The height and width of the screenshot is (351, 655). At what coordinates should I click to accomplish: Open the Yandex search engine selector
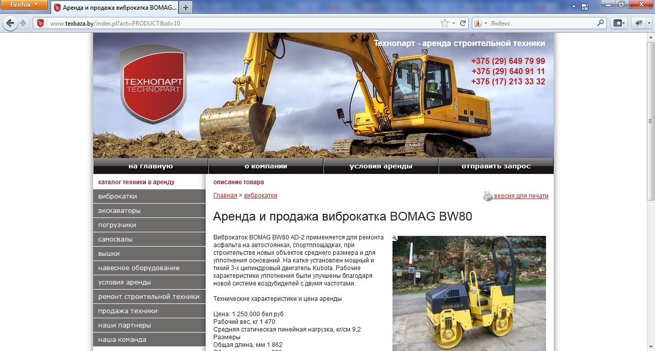(x=481, y=23)
